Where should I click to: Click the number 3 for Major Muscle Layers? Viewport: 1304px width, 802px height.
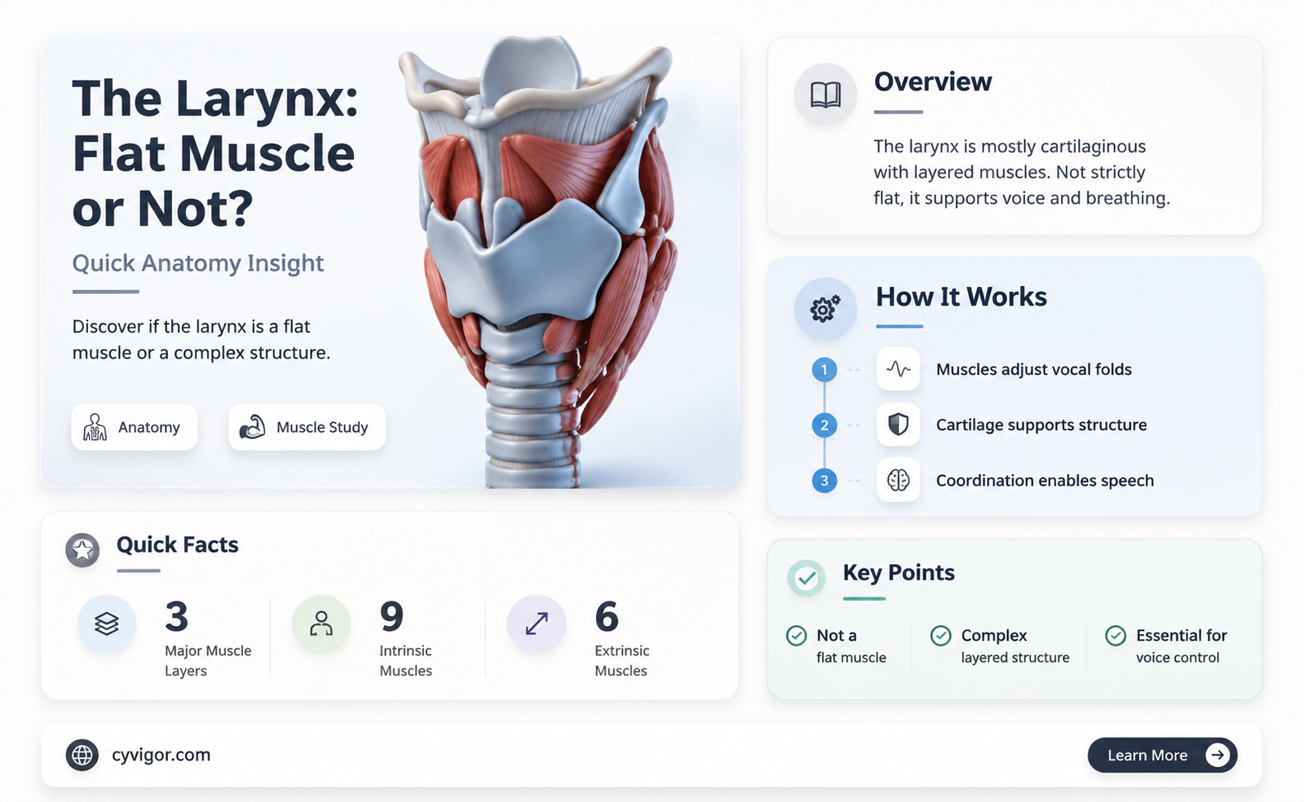tap(176, 616)
